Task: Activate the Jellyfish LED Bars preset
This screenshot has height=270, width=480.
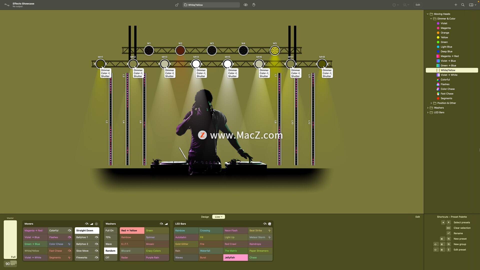Action: pos(235,257)
